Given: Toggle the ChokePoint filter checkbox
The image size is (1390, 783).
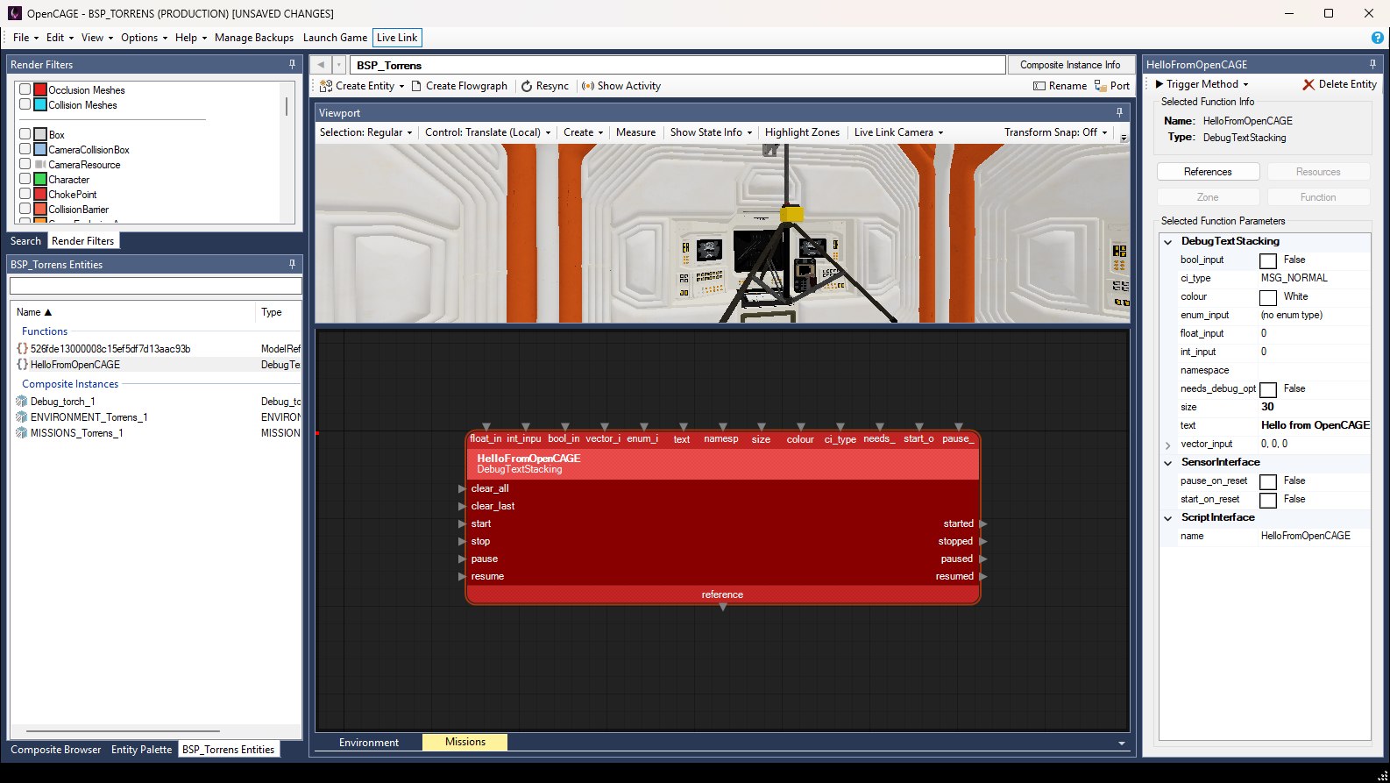Looking at the screenshot, I should [25, 194].
